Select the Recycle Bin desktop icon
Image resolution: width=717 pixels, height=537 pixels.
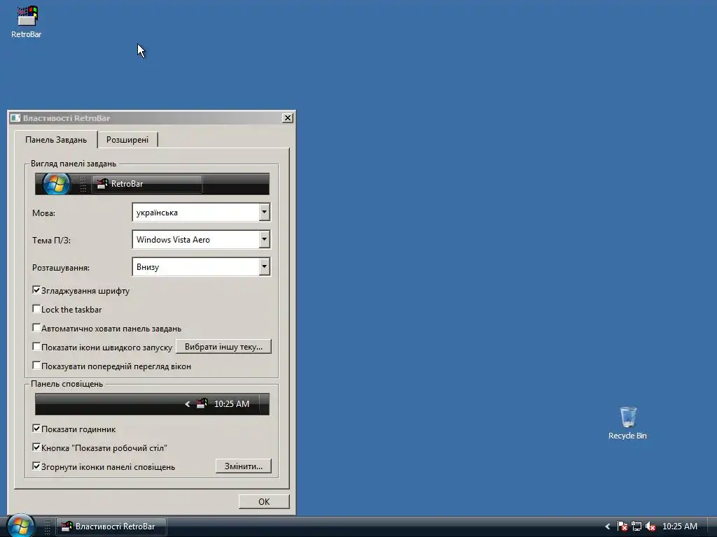pyautogui.click(x=627, y=423)
